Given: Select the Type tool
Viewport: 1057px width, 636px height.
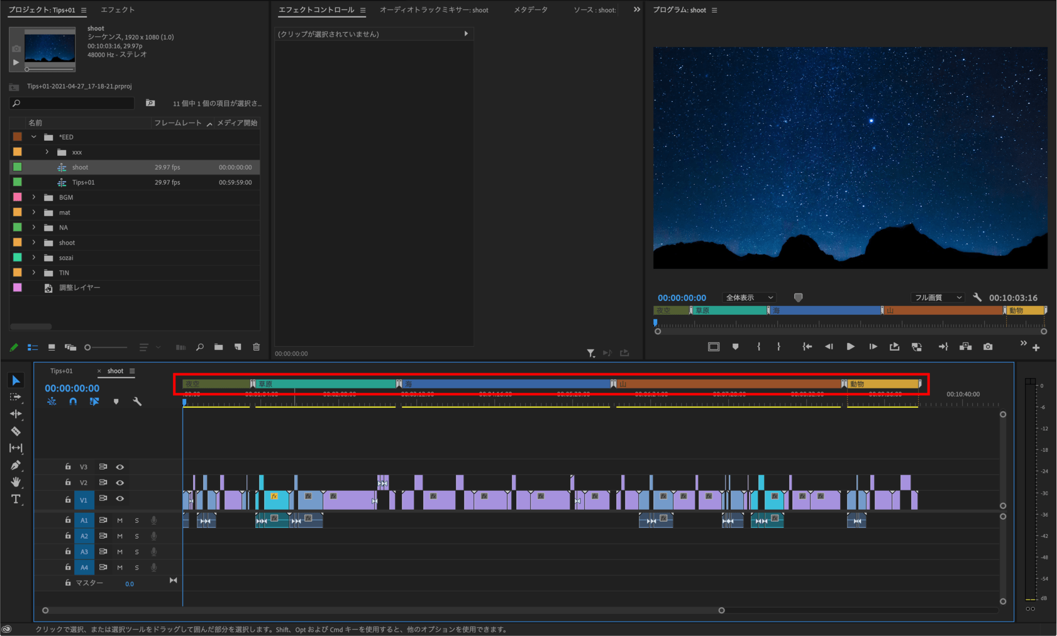Looking at the screenshot, I should click(16, 499).
